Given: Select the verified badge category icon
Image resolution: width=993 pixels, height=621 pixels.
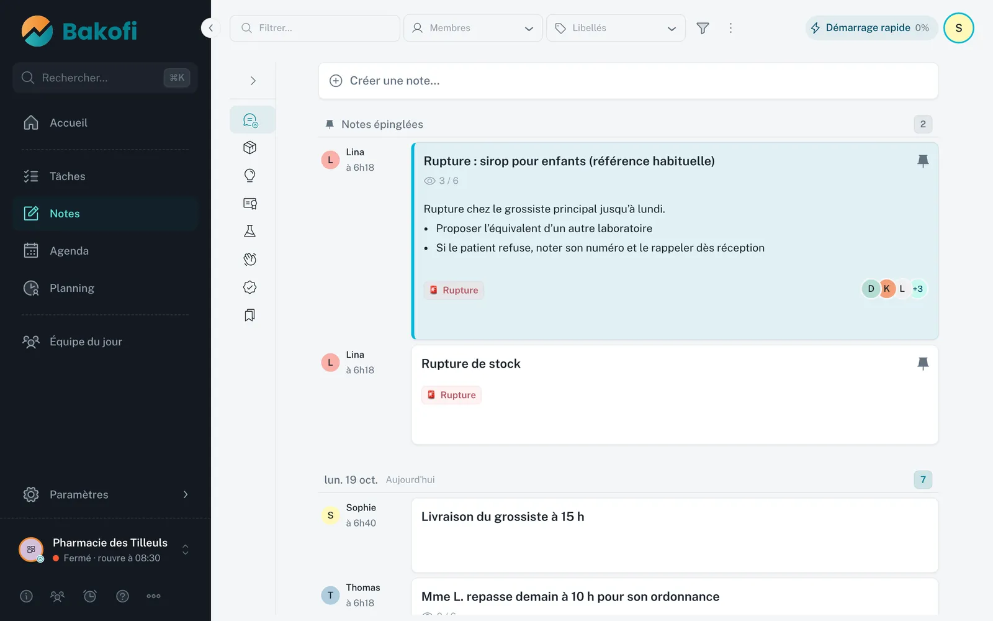Looking at the screenshot, I should click(250, 287).
